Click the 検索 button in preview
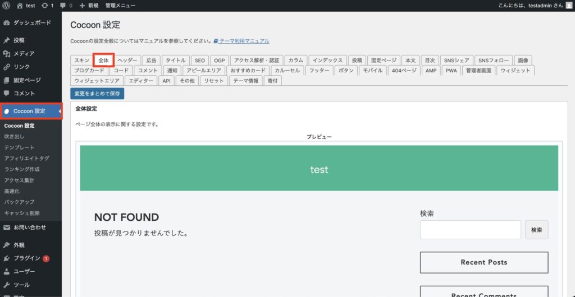The height and width of the screenshot is (297, 575). pos(536,230)
